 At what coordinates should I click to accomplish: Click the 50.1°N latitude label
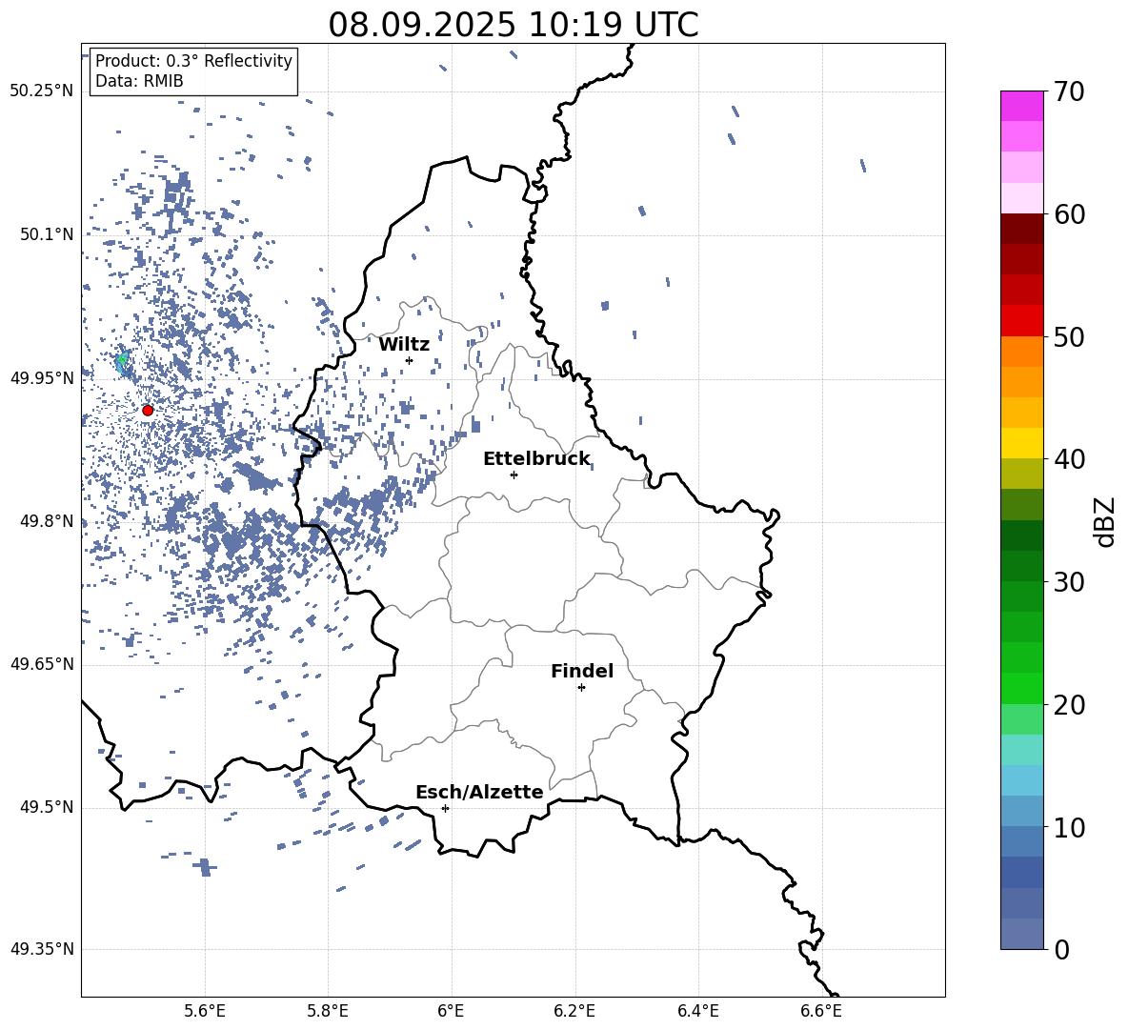(x=47, y=234)
